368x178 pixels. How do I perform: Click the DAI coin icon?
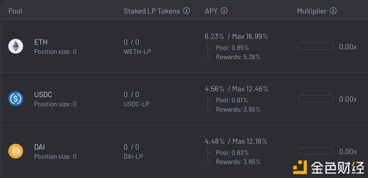[16, 151]
